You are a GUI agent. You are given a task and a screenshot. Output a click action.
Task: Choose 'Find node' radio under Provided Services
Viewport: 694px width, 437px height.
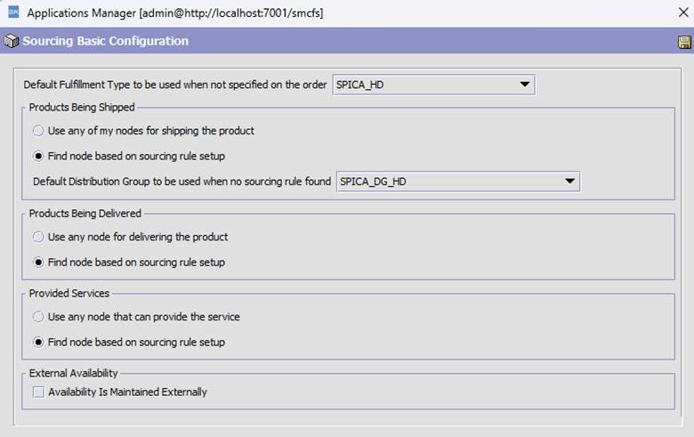[38, 342]
